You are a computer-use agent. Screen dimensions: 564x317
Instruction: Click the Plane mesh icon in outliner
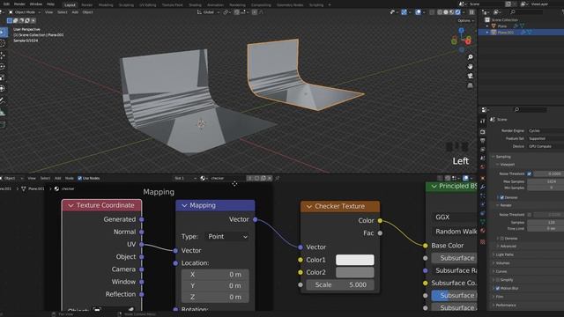(493, 26)
